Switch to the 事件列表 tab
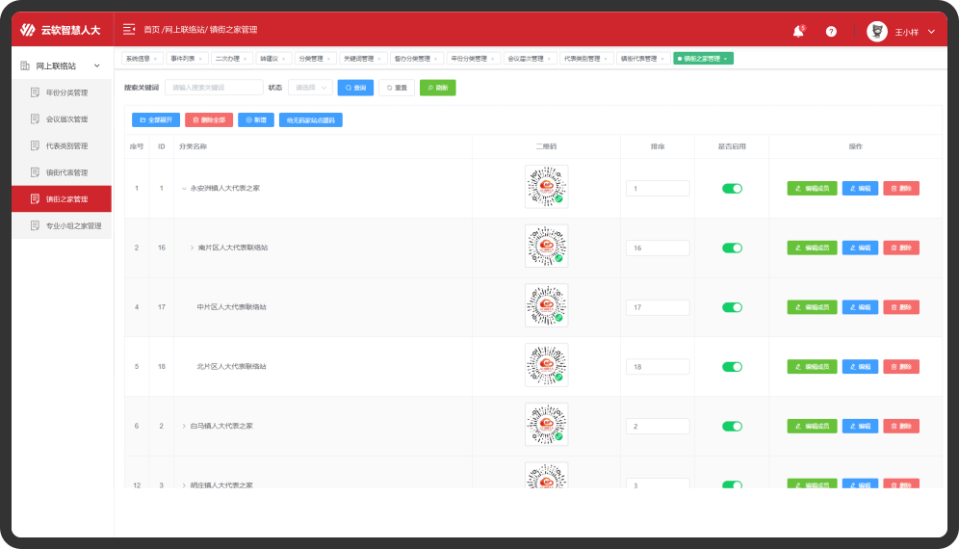The width and height of the screenshot is (959, 549). click(x=183, y=59)
